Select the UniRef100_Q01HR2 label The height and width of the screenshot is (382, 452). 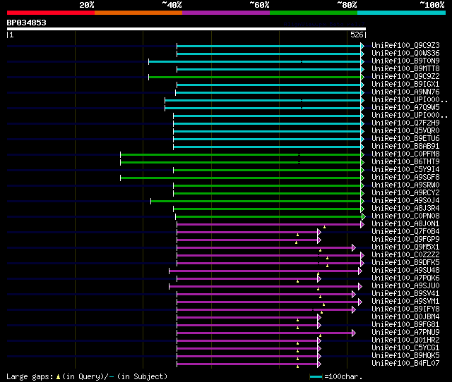pos(405,340)
